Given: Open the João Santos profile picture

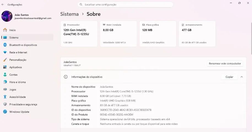Looking at the screenshot, I should click(x=7, y=16).
